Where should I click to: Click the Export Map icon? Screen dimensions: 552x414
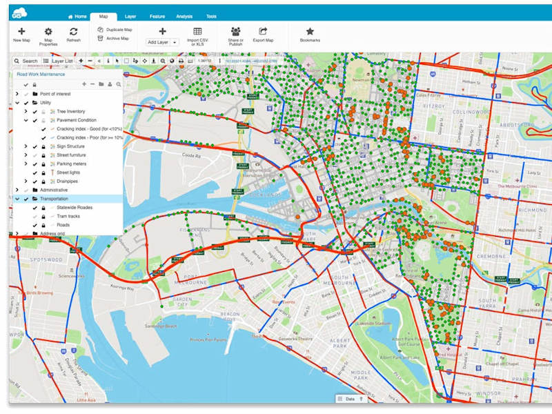click(263, 31)
